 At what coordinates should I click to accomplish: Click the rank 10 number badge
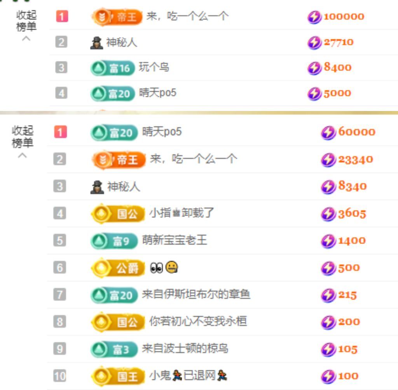pos(59,376)
